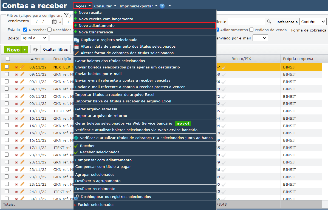Image resolution: width=328 pixels, height=210 pixels.
Task: Click the Ocultar filtros button
Action: (55, 50)
